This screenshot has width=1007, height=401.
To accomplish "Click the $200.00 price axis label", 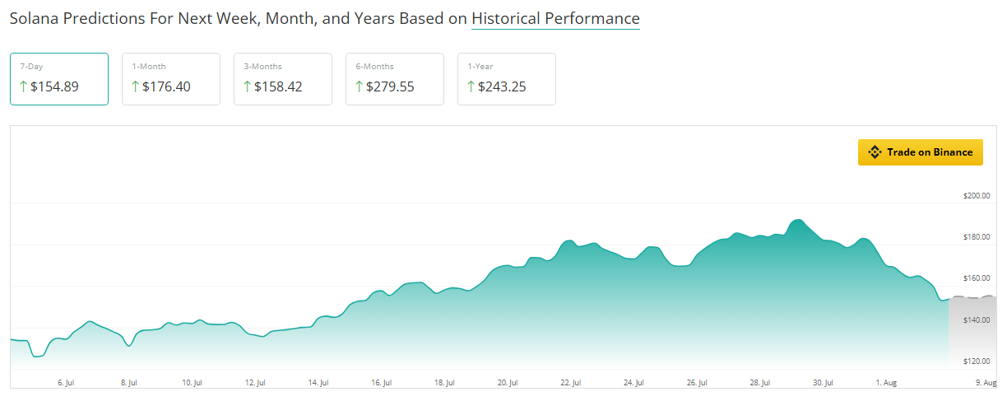I will click(x=976, y=196).
